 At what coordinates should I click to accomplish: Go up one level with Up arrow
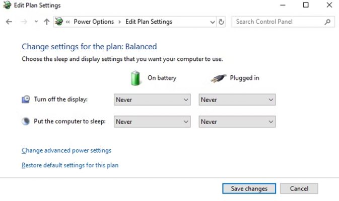click(x=47, y=22)
